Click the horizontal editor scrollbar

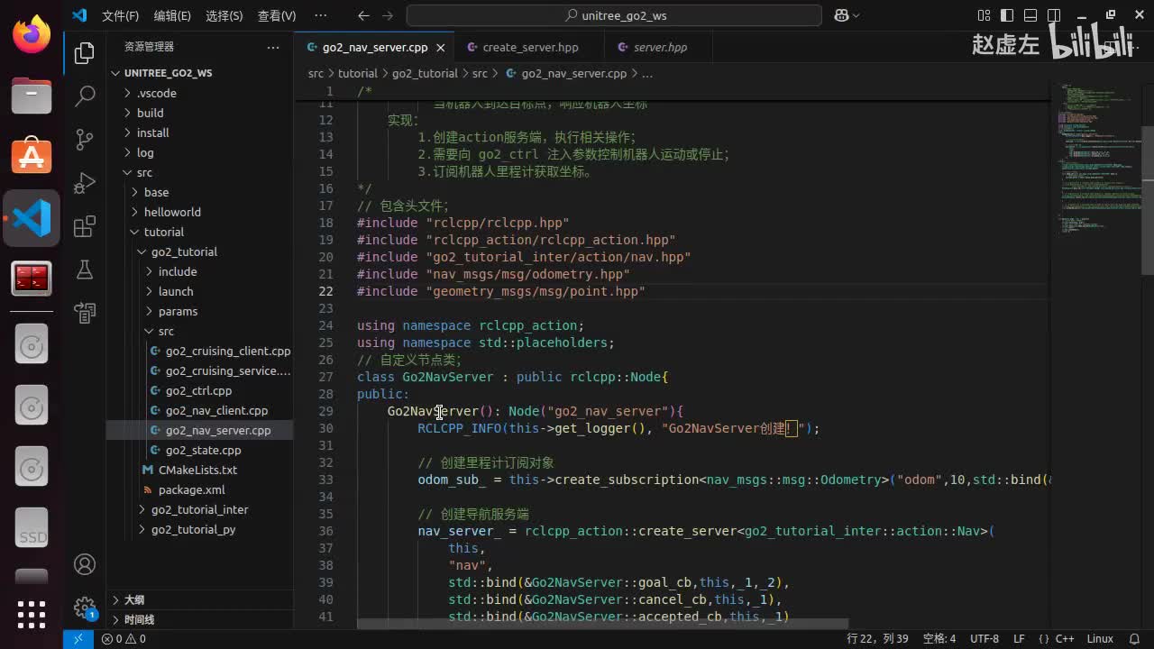602,624
